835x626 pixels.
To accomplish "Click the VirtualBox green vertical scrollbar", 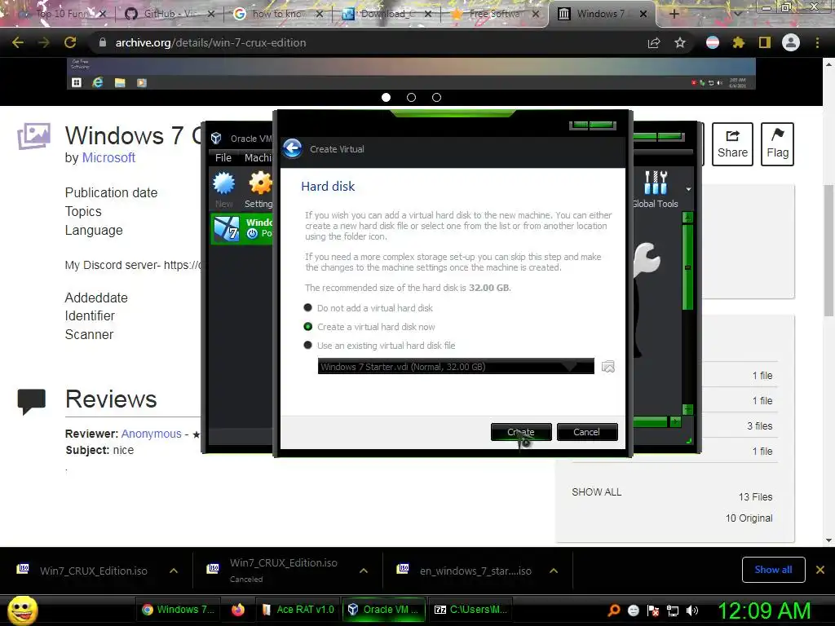I will click(x=687, y=267).
